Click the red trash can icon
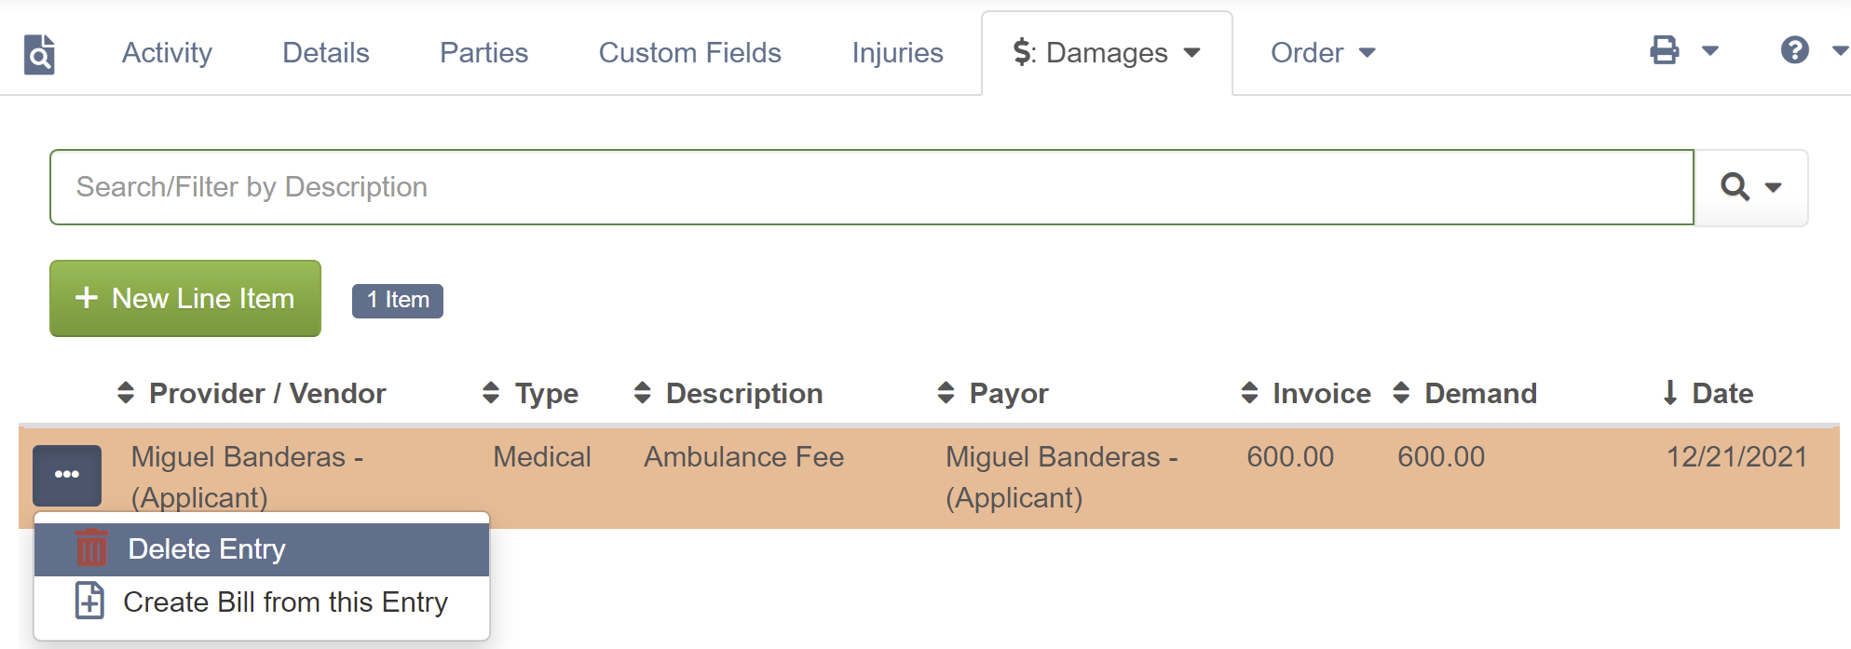The image size is (1851, 649). [91, 548]
